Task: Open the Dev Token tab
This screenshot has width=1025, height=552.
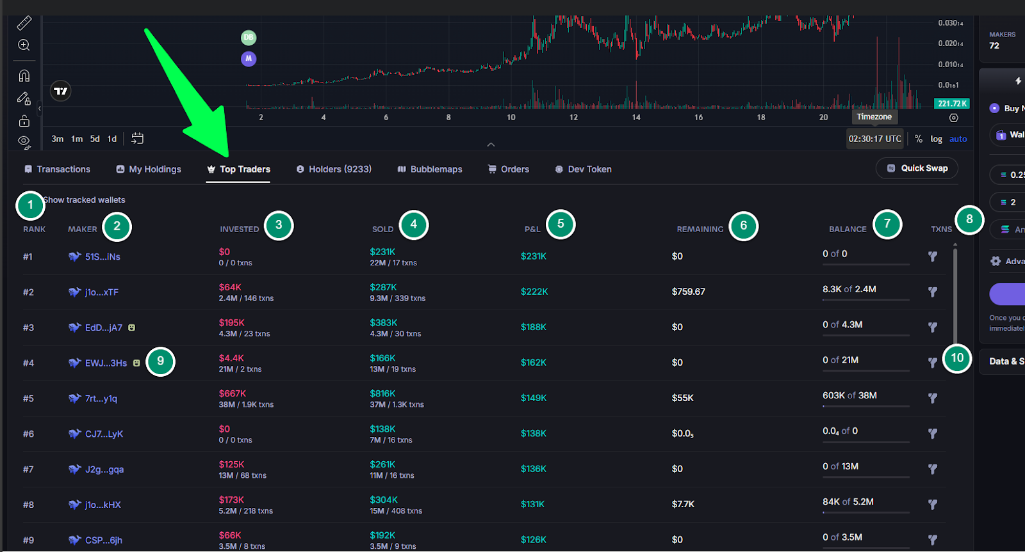Action: tap(583, 170)
